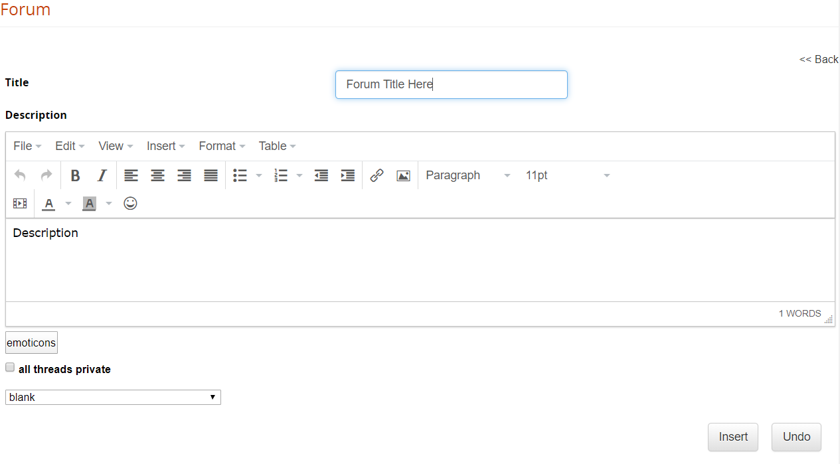
Task: Click inside the Forum Title input field
Action: [x=451, y=84]
